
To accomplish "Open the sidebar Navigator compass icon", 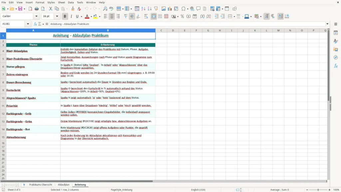I will click(336, 58).
